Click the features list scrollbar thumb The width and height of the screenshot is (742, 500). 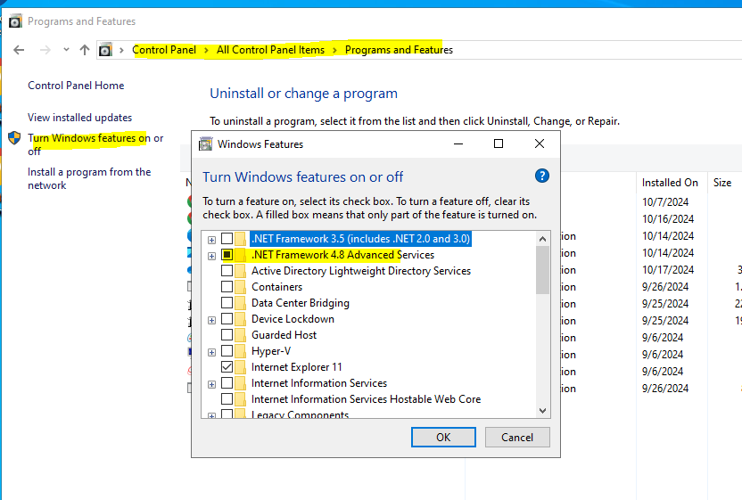(x=543, y=270)
